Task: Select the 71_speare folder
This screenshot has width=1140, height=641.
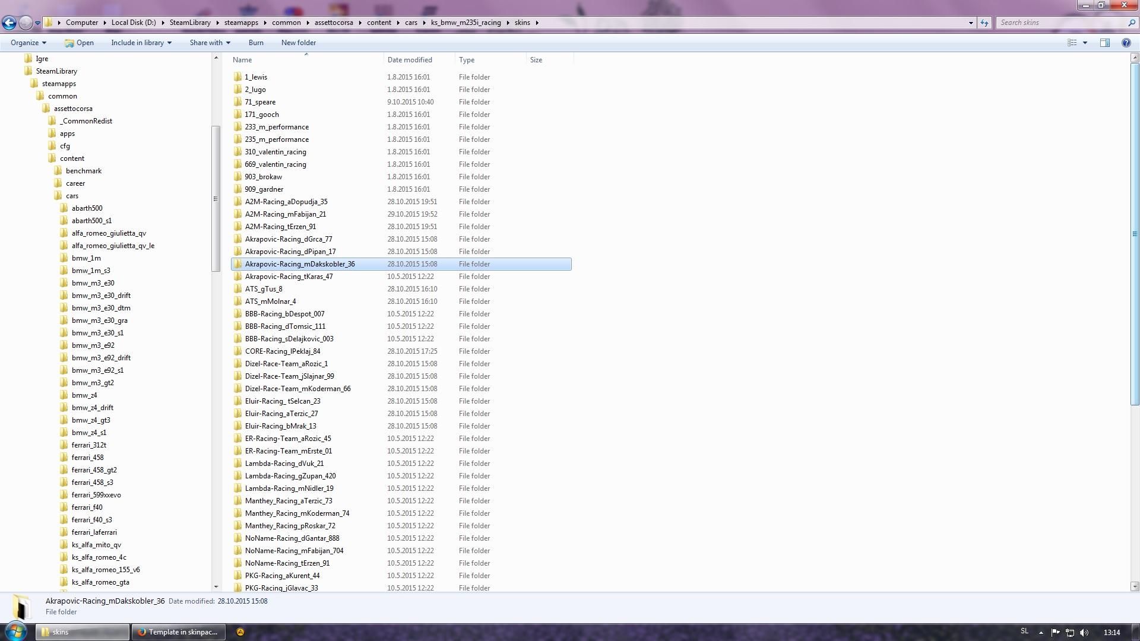Action: click(x=401, y=102)
